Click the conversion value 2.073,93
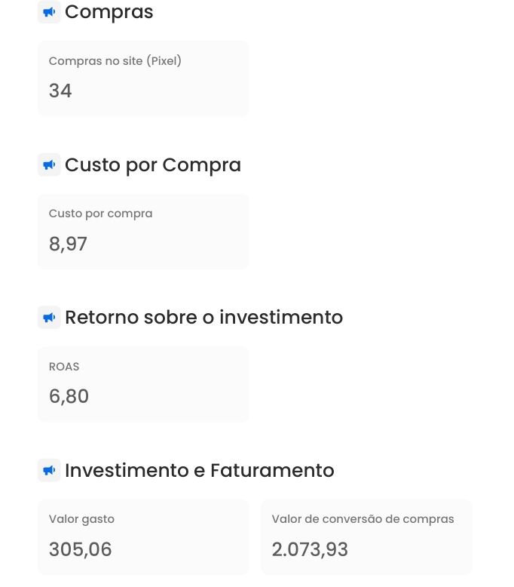This screenshot has height=587, width=514. 310,549
